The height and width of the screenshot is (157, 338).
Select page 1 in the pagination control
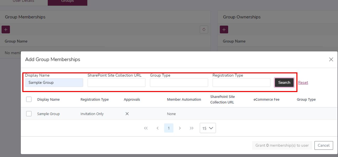pos(168,128)
